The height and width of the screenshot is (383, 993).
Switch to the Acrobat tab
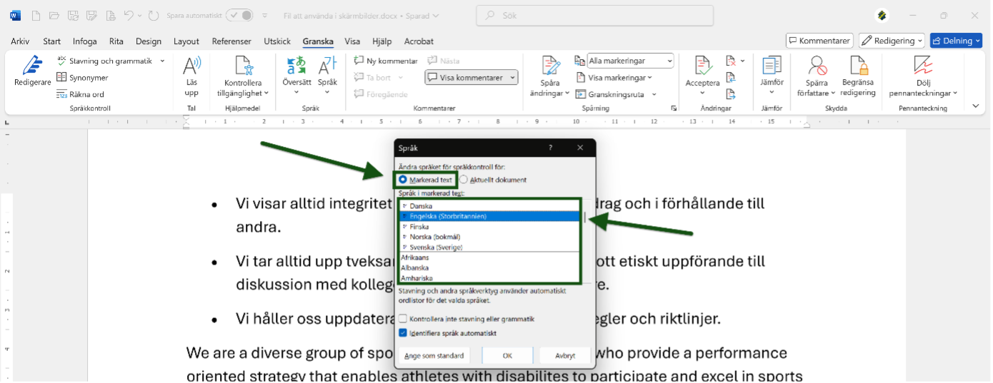click(x=419, y=41)
